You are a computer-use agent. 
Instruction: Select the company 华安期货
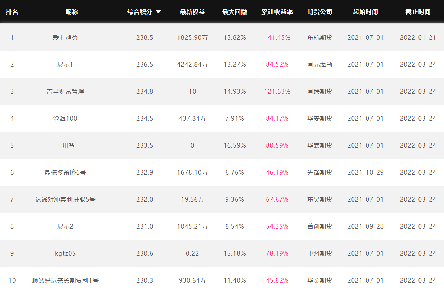click(320, 118)
